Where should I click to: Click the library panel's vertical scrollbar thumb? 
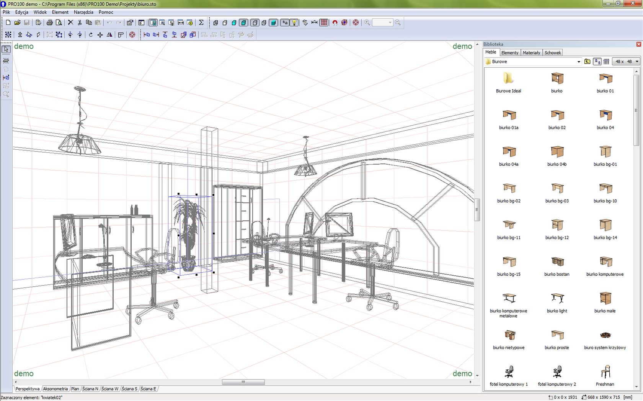click(636, 110)
